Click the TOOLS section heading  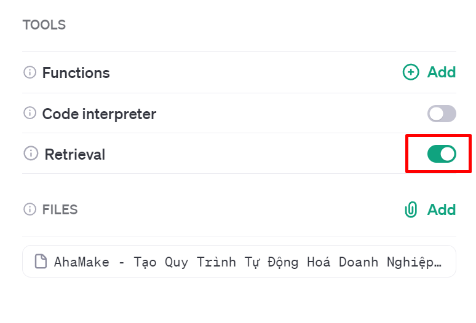point(44,25)
